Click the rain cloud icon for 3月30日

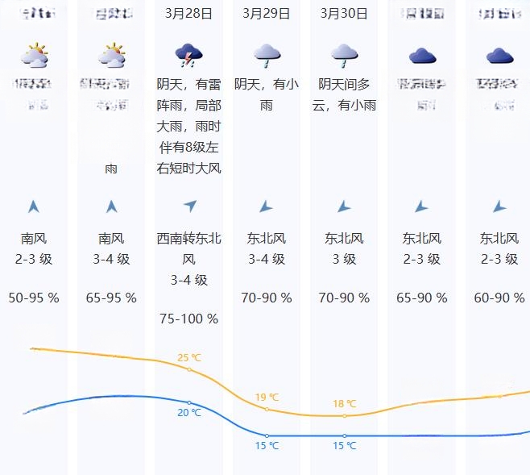344,56
